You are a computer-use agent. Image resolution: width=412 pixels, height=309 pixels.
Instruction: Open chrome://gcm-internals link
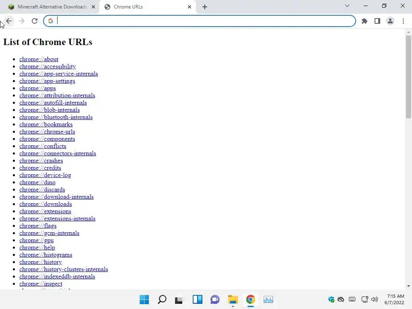click(x=49, y=233)
